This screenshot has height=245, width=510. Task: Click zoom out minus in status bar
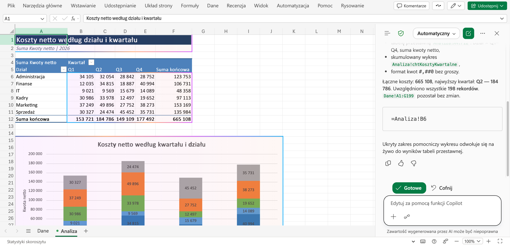[456, 241]
